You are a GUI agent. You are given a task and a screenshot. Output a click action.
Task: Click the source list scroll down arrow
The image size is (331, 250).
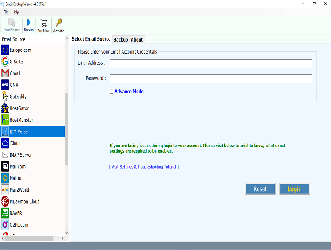pyautogui.click(x=66, y=233)
